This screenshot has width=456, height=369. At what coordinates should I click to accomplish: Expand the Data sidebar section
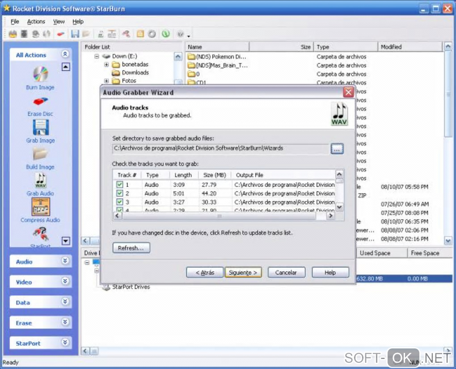pyautogui.click(x=65, y=301)
